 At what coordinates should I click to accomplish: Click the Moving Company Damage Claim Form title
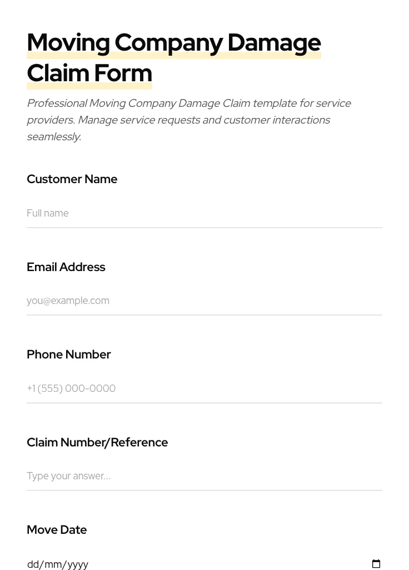(174, 57)
